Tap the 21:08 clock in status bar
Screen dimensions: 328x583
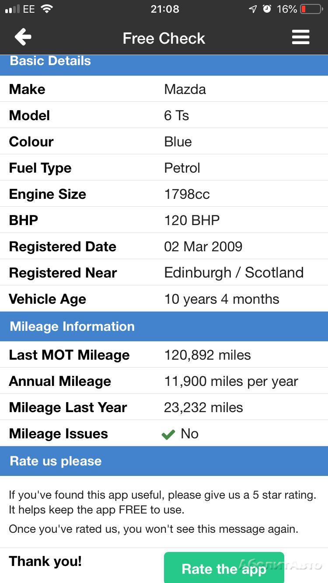164,9
